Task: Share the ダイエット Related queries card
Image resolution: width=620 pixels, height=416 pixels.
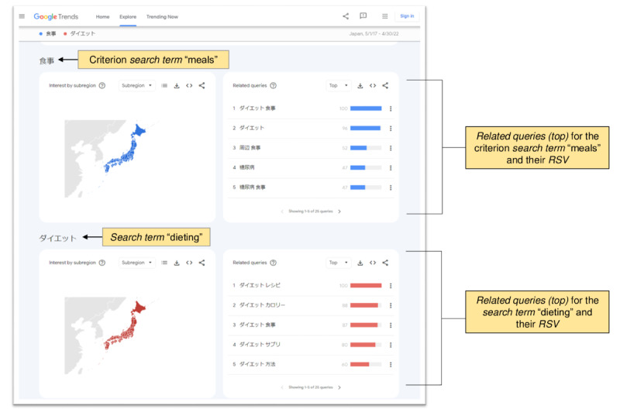Action: tap(385, 263)
